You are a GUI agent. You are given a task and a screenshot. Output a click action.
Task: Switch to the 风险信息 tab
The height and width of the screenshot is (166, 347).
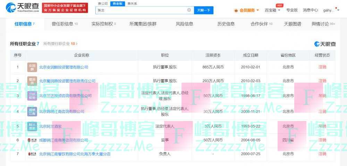pyautogui.click(x=185, y=24)
